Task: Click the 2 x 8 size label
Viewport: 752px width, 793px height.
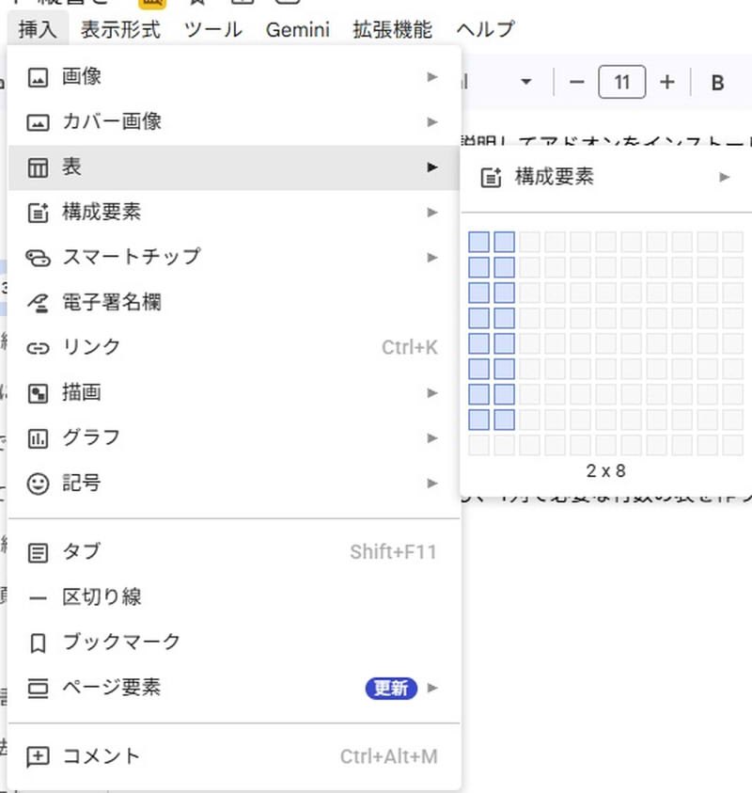Action: point(606,471)
